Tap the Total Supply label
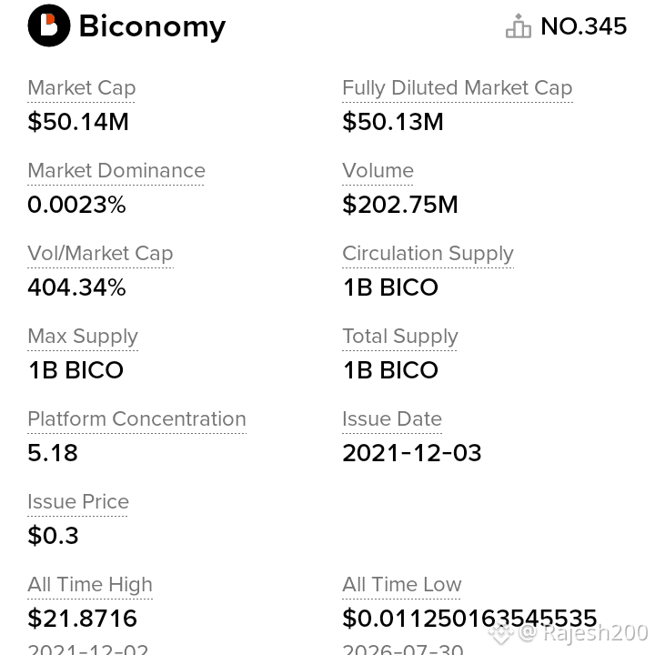The image size is (655, 655). tap(399, 337)
